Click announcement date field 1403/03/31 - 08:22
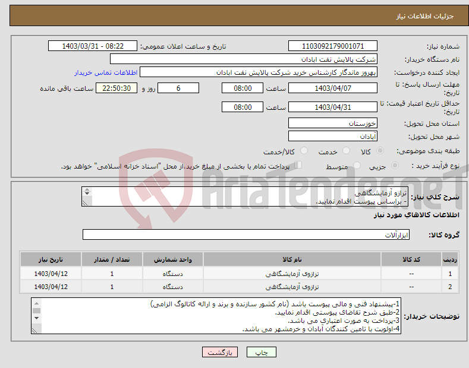Screen dimensions: 469x368 pyautogui.click(x=92, y=46)
